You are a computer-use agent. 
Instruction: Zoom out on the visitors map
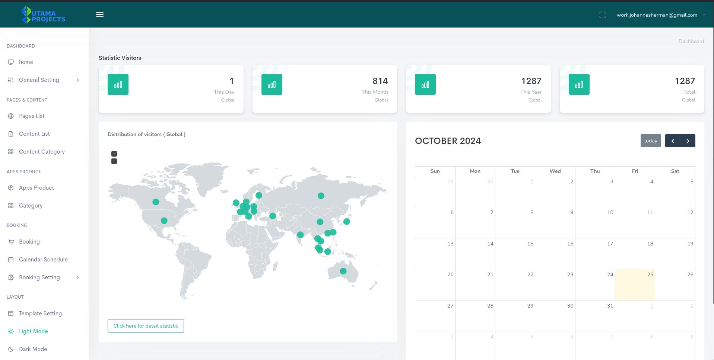pos(114,161)
